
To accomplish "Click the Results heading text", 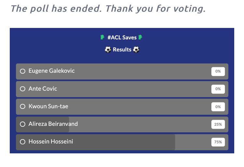I will click(122, 50).
